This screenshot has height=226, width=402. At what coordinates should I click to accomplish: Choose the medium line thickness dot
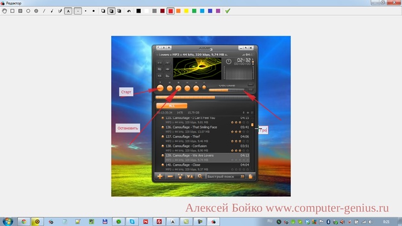point(85,11)
